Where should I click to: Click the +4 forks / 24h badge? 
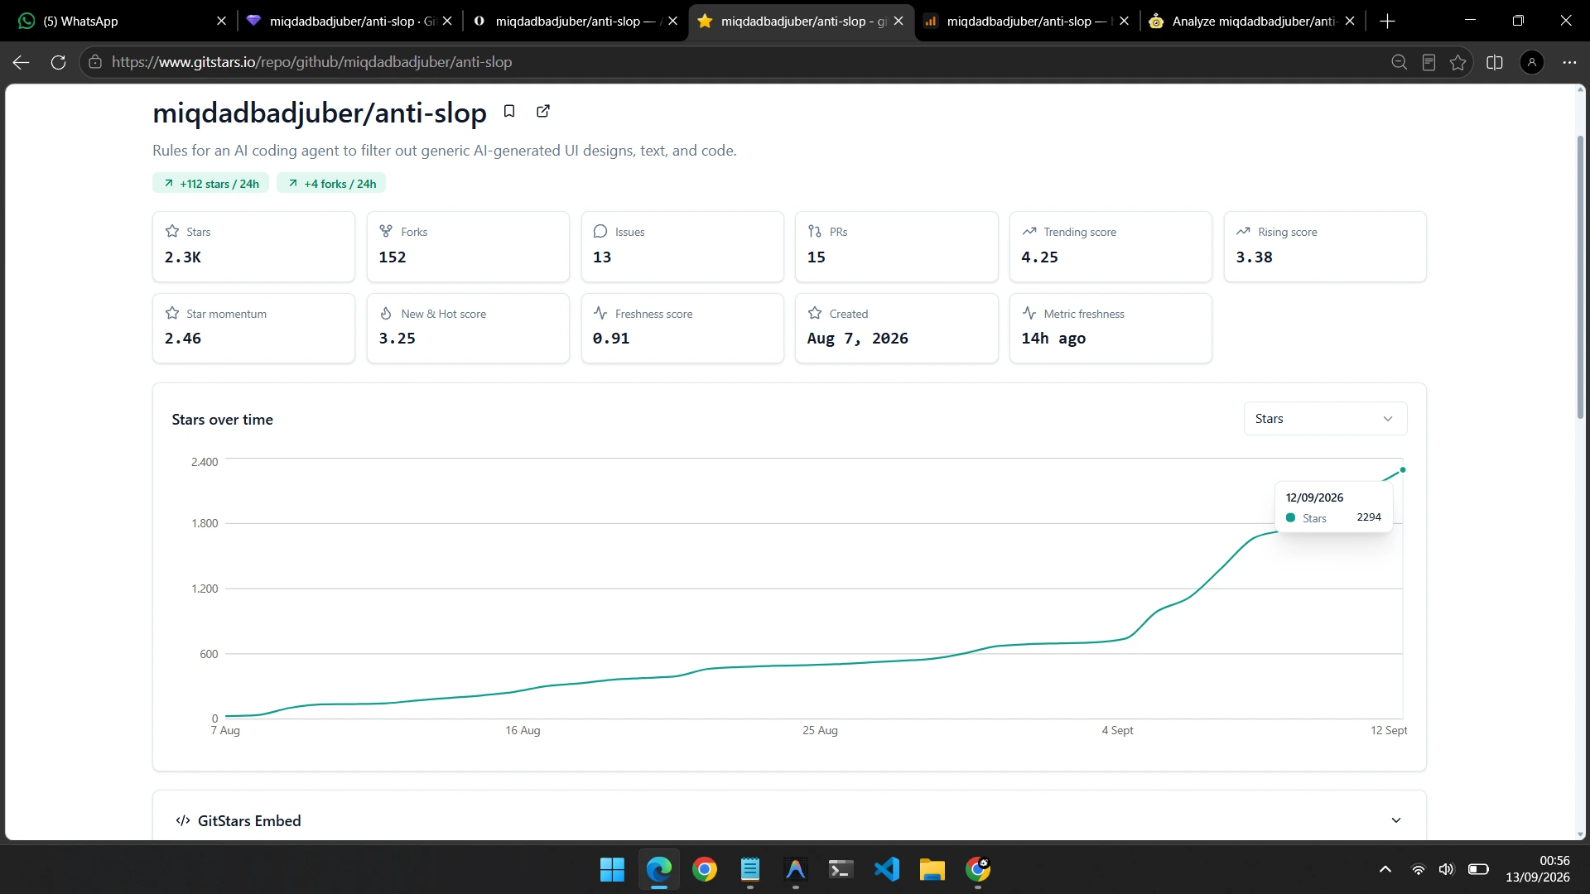[331, 184]
